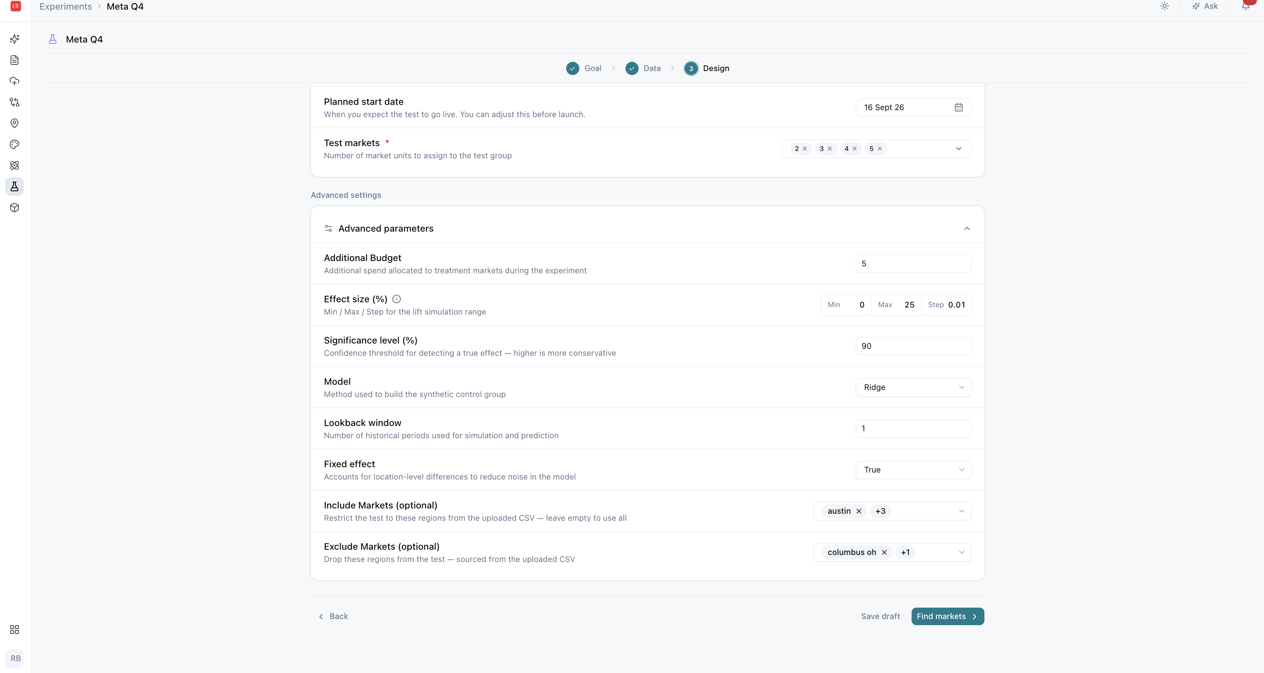The image size is (1264, 673).
Task: Remove austin from Include Markets
Action: (859, 511)
